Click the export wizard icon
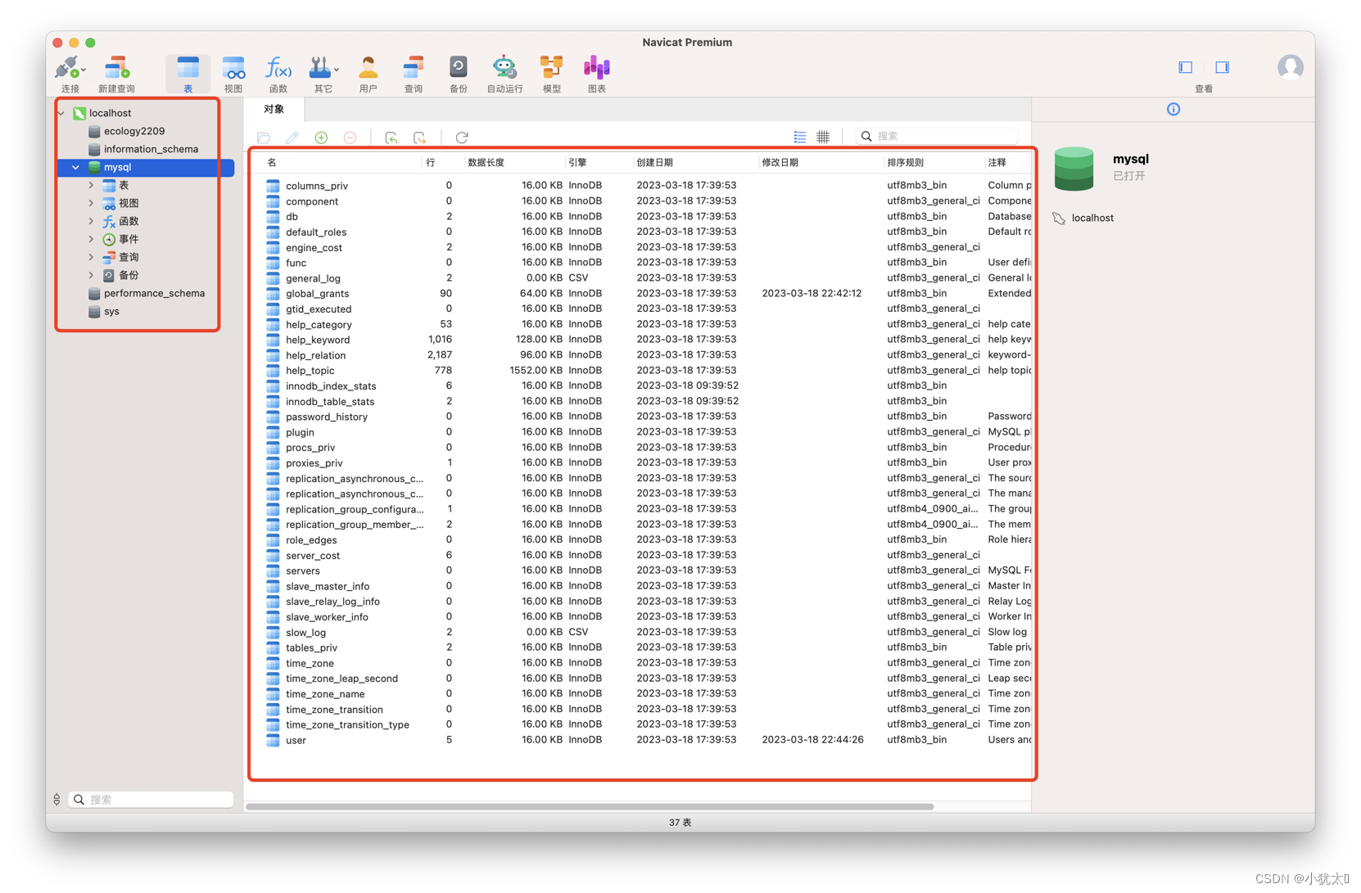This screenshot has height=893, width=1361. click(419, 138)
